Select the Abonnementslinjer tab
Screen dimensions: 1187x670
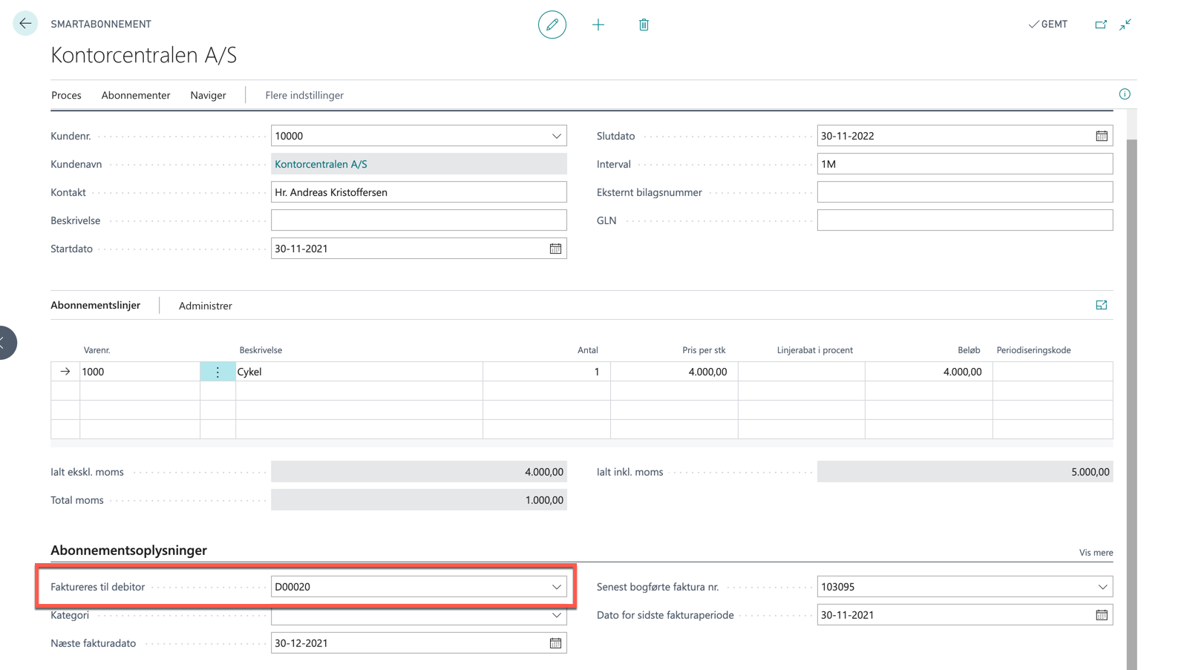coord(95,305)
